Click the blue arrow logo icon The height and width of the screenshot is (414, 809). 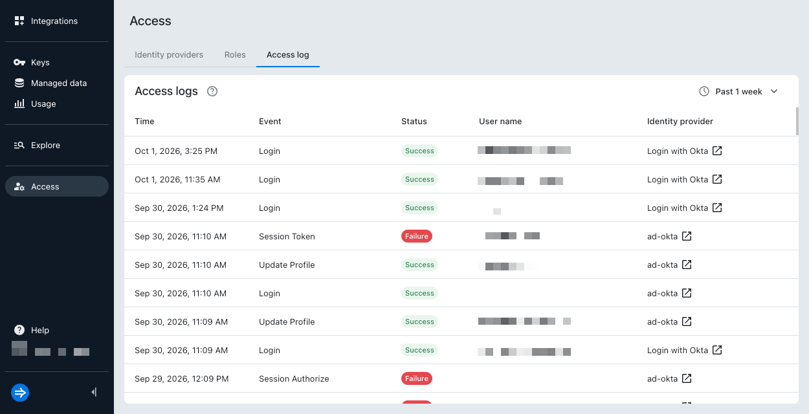click(x=20, y=392)
